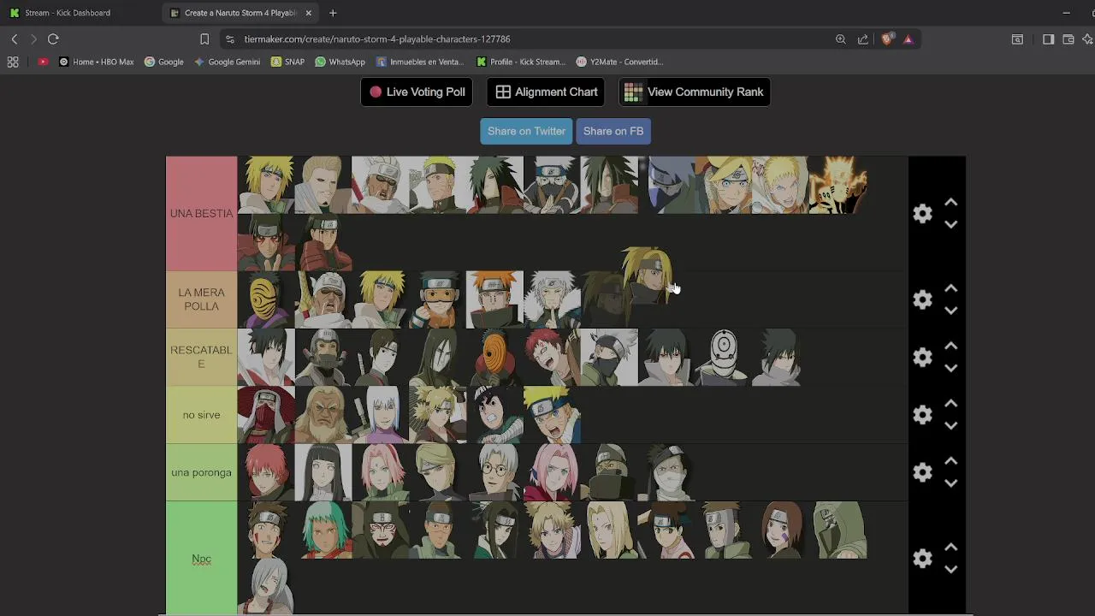The width and height of the screenshot is (1095, 616).
Task: Open Google Gemini bookmark
Action: point(227,62)
